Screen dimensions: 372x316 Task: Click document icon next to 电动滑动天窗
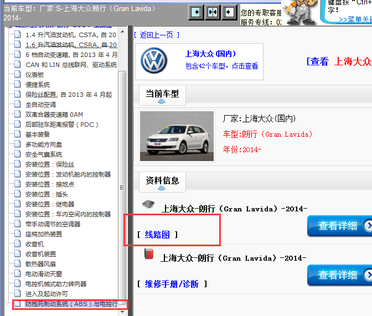tap(17, 274)
